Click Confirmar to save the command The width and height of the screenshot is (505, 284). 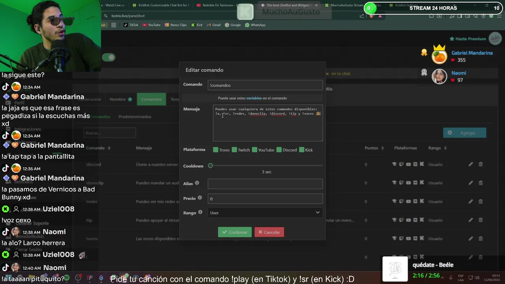tap(235, 232)
